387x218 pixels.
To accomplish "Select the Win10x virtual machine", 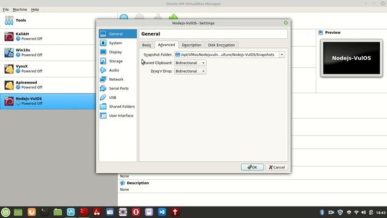I will [48, 53].
